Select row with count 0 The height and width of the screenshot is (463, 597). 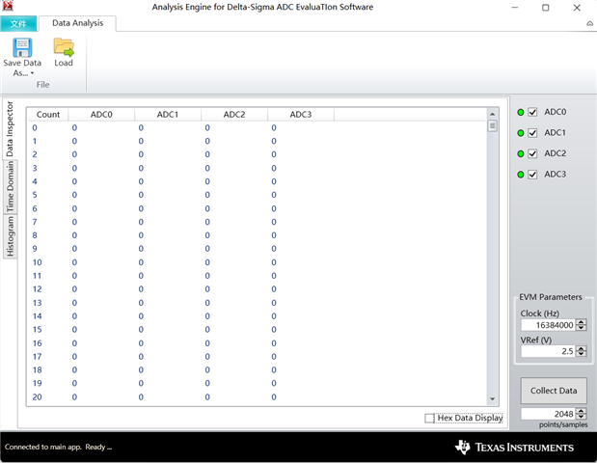click(257, 128)
